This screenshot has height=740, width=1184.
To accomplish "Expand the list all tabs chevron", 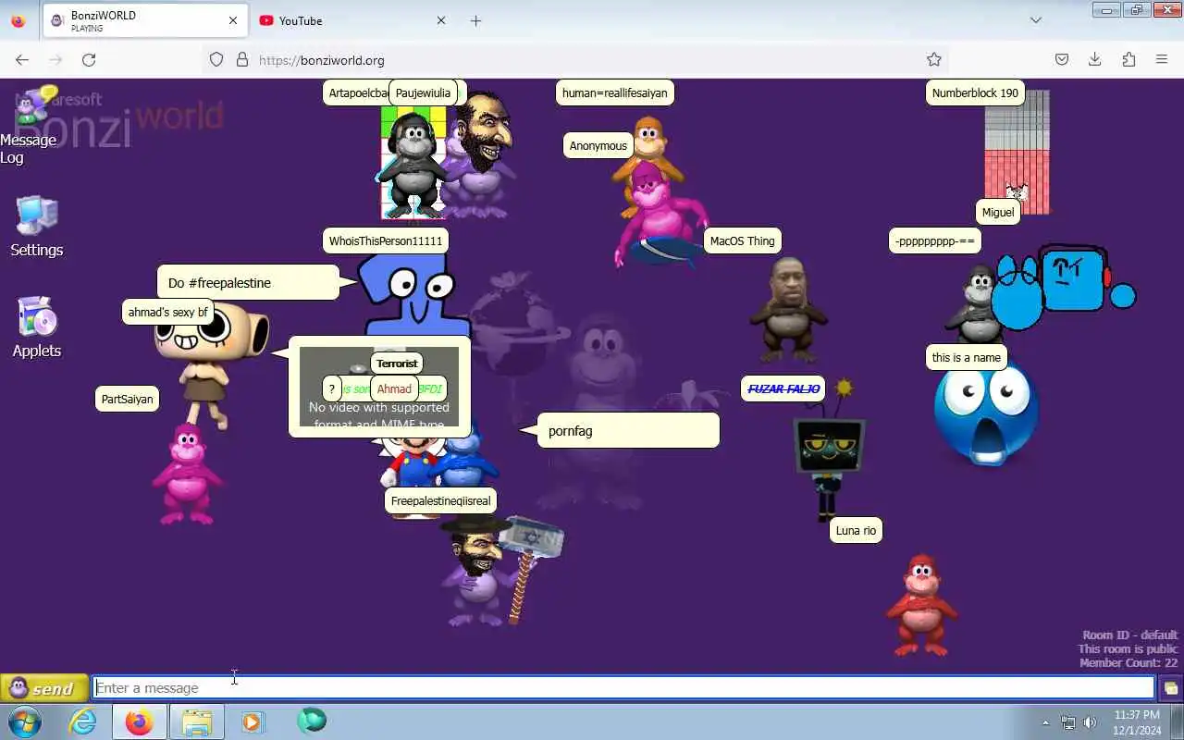I will (1036, 20).
